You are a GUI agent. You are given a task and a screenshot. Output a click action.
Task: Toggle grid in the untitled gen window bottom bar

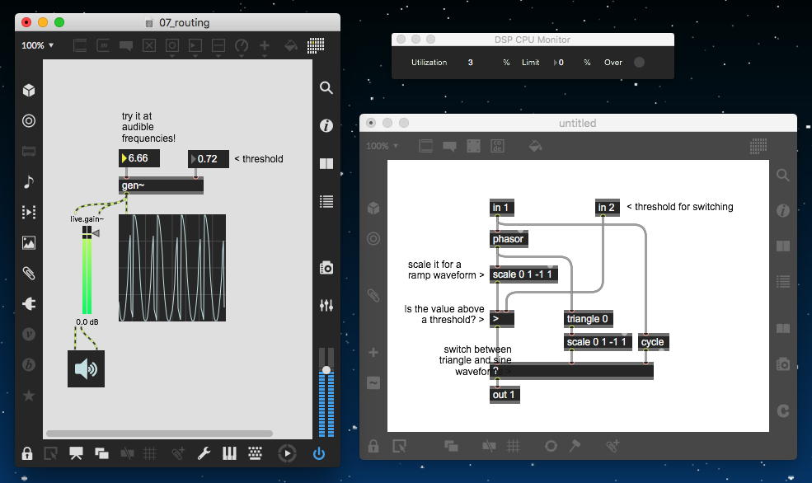click(514, 446)
